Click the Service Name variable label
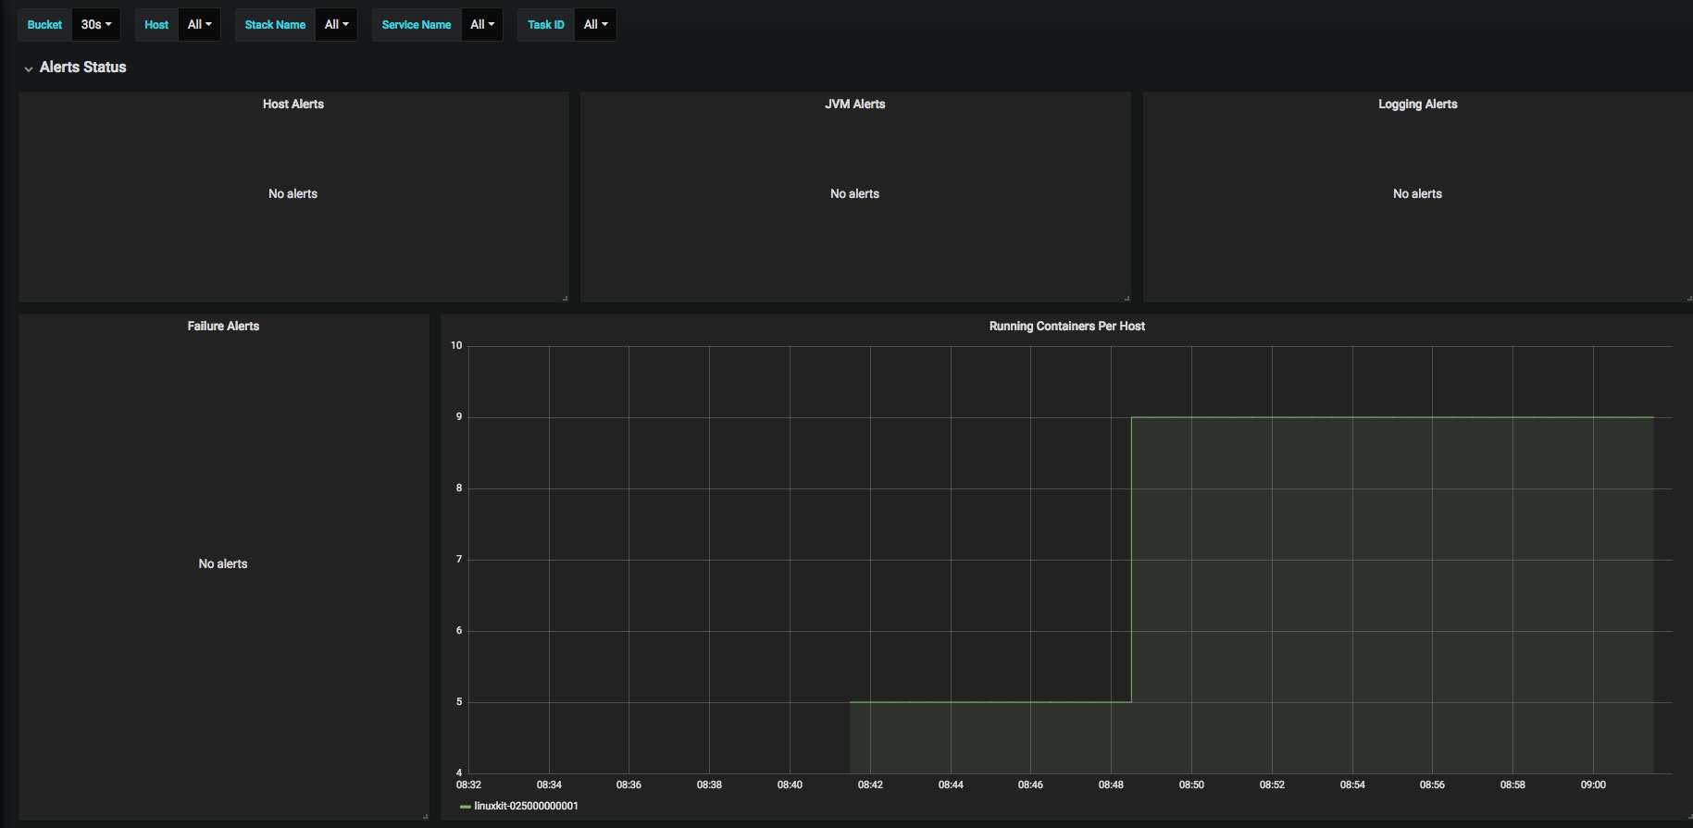 pos(417,25)
